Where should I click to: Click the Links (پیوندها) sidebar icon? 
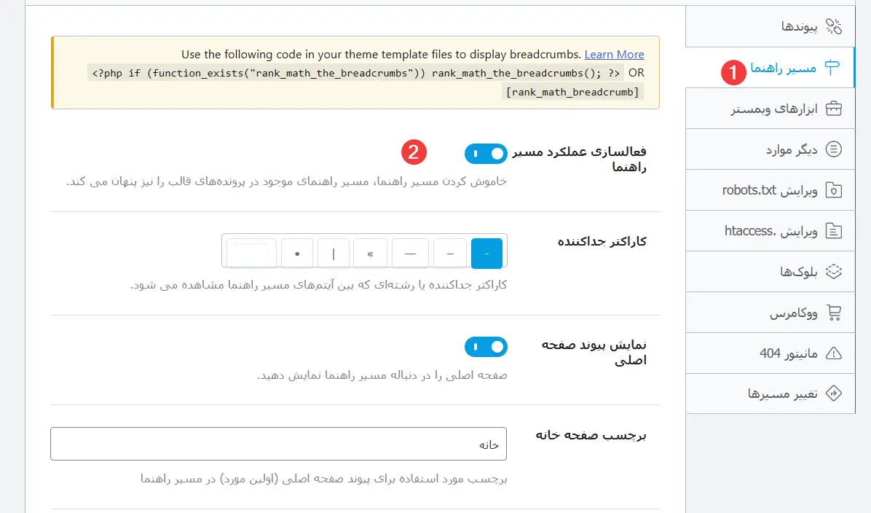click(833, 26)
